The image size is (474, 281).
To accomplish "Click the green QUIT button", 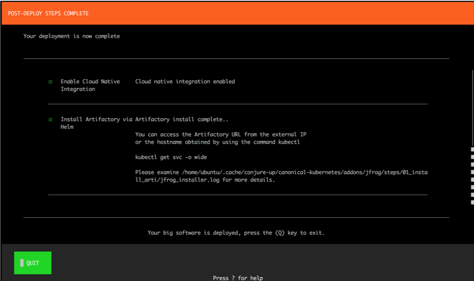I will point(33,263).
